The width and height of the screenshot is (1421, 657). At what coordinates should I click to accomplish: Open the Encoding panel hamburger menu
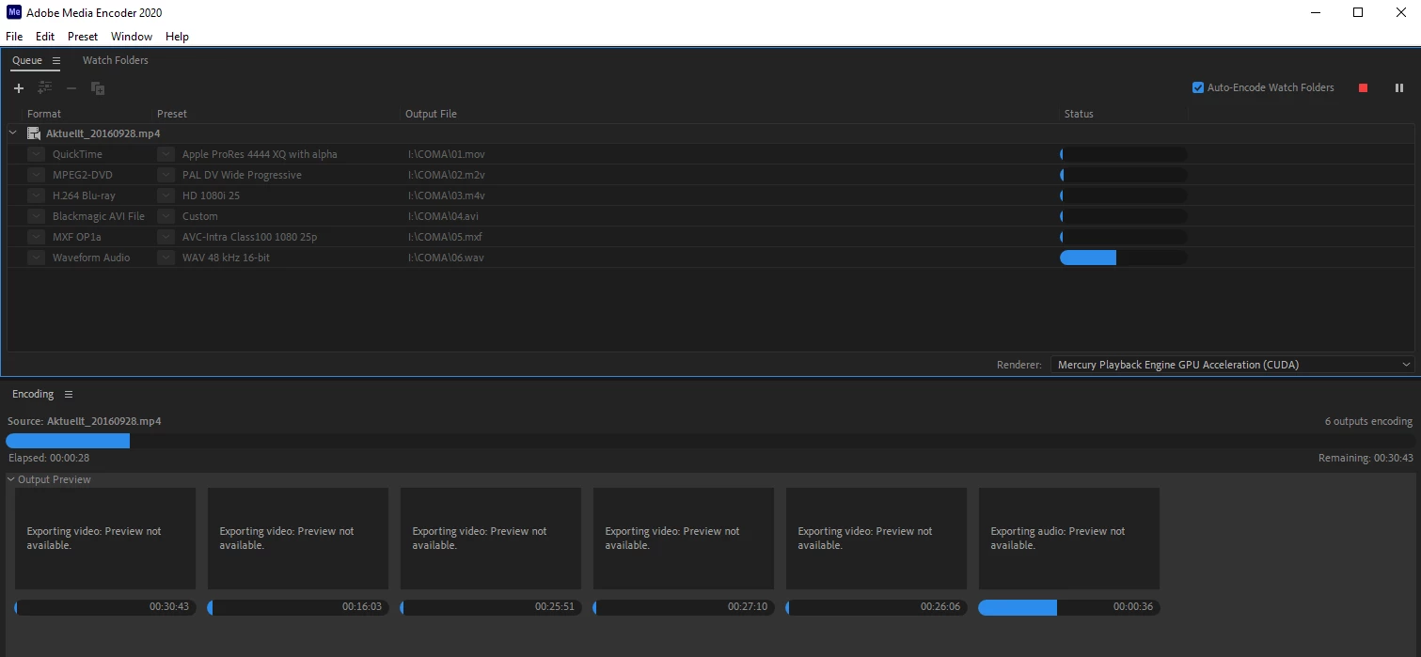tap(69, 394)
